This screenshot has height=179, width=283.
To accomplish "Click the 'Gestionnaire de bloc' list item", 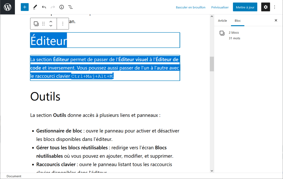I will tap(108, 135).
